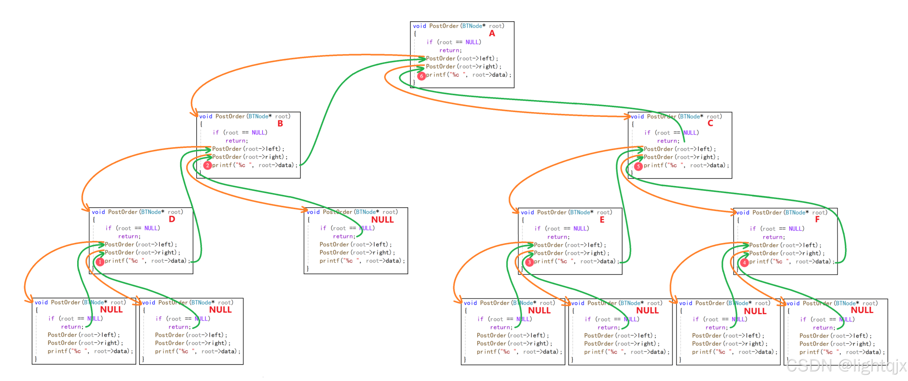Click function header of box D
Image resolution: width=908 pixels, height=381 pixels.
point(138,212)
